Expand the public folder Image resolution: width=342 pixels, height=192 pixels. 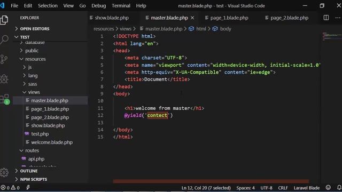(x=32, y=51)
